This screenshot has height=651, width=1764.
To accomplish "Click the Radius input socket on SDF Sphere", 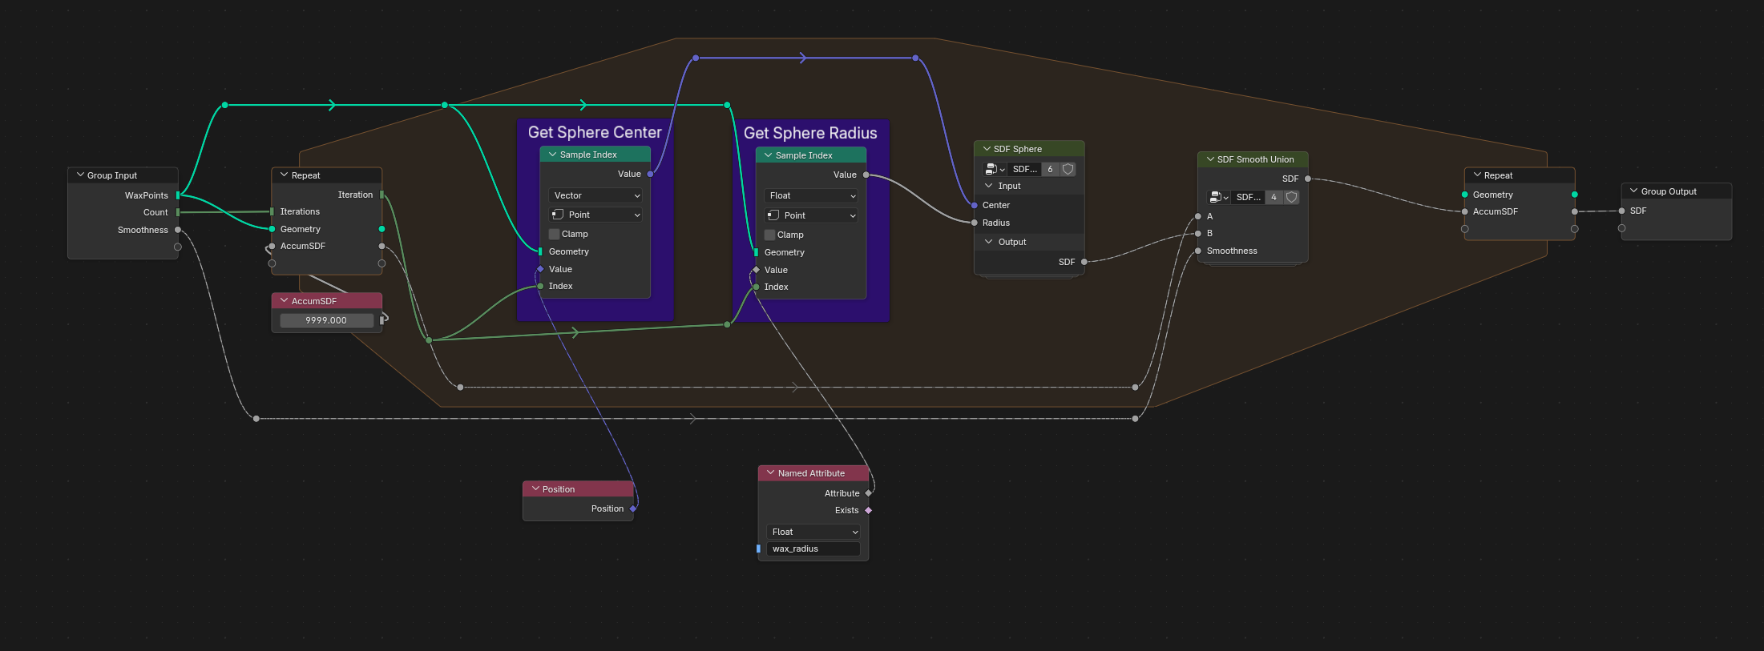I will (975, 223).
